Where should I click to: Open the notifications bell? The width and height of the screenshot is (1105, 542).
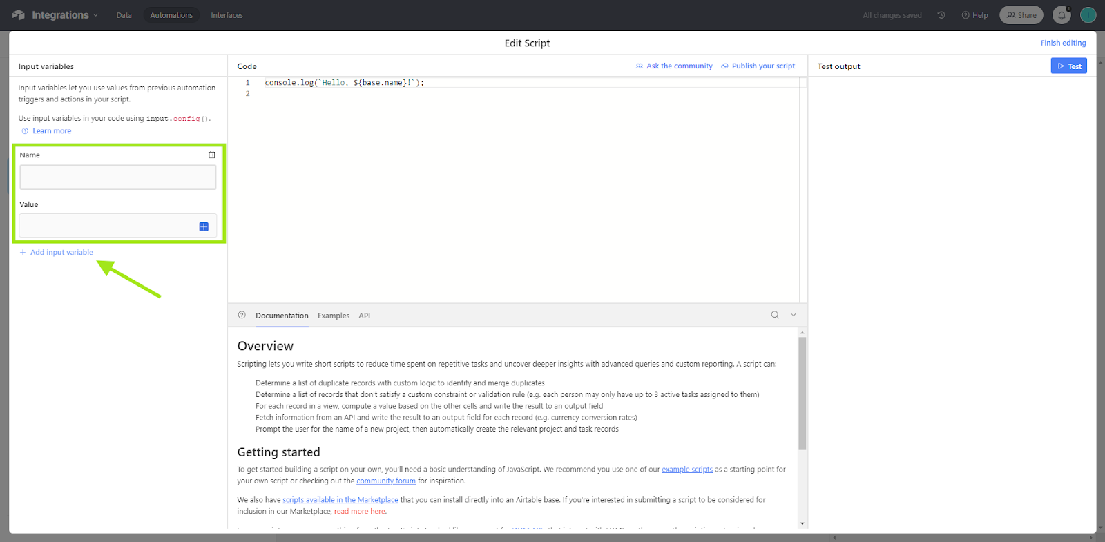coord(1062,15)
